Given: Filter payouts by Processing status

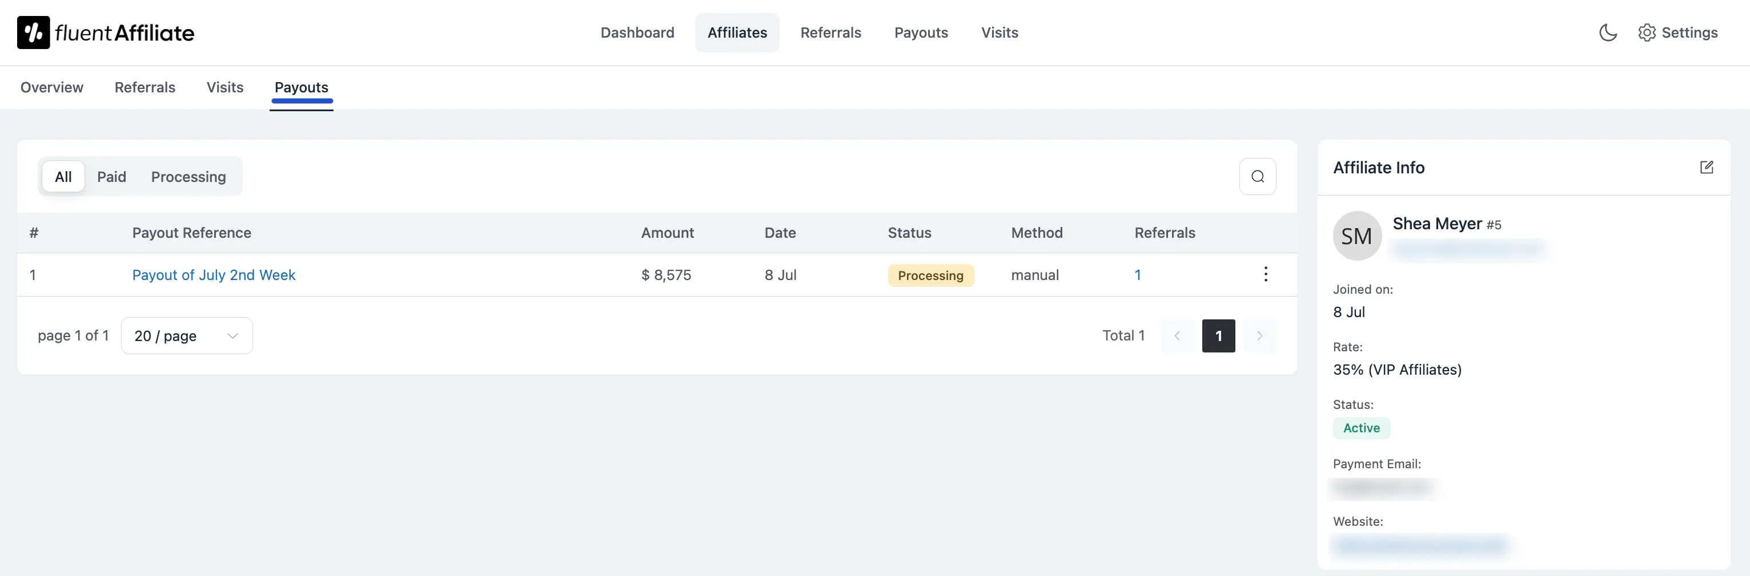Looking at the screenshot, I should pyautogui.click(x=188, y=176).
